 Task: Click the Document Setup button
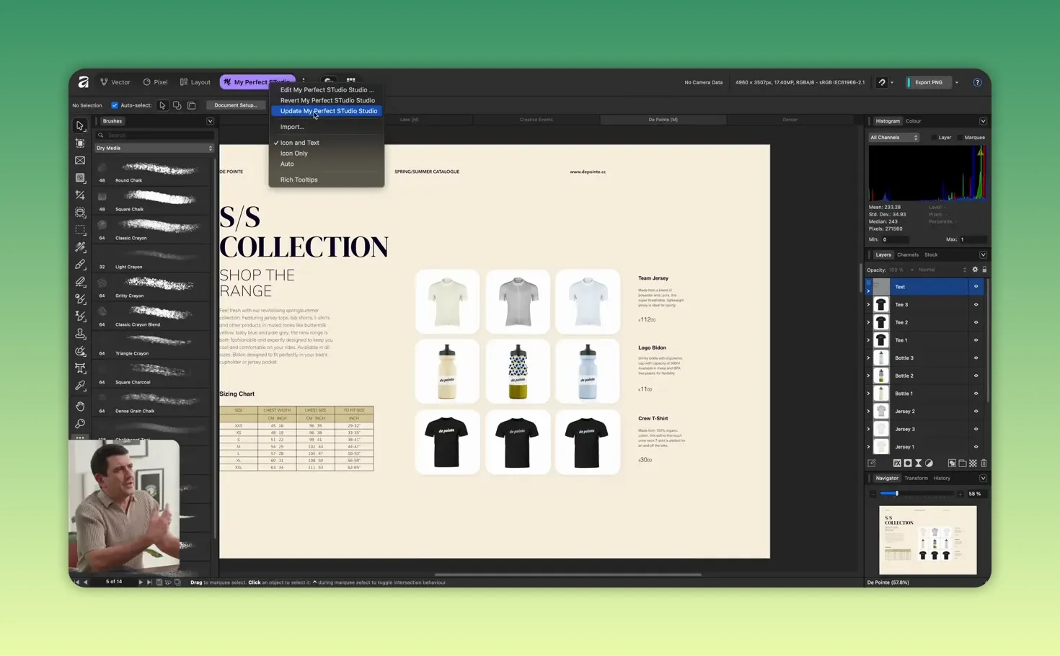click(235, 105)
